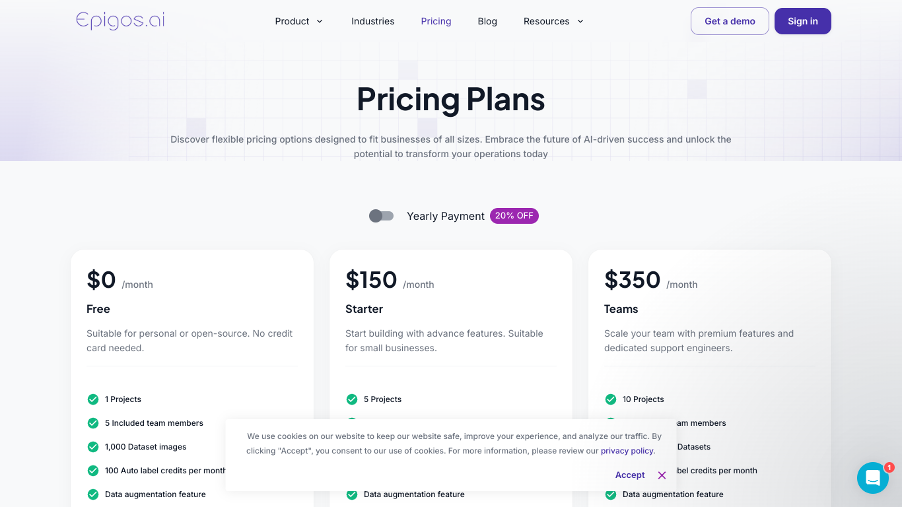902x507 pixels.
Task: Click the Epigos.ai logo
Action: click(120, 21)
